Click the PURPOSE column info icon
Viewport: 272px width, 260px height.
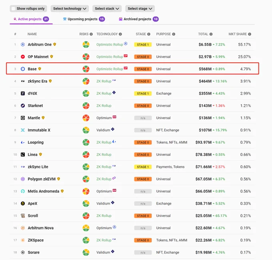point(174,34)
